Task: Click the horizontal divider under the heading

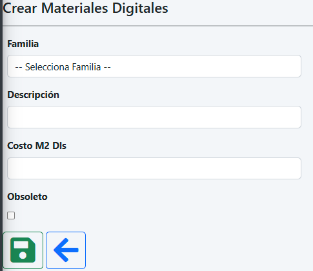Action: 157,26
